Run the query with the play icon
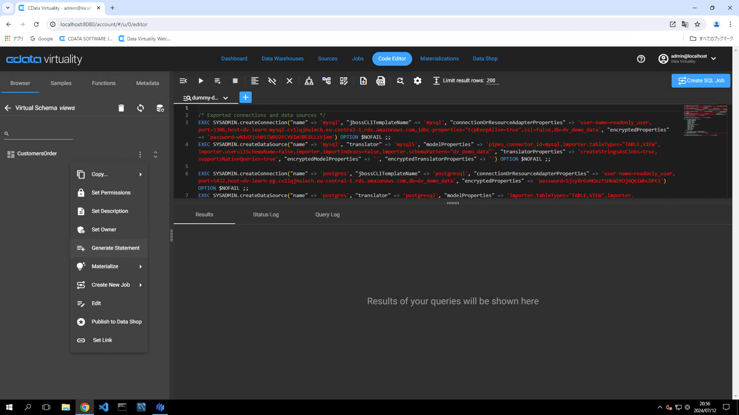Image resolution: width=739 pixels, height=415 pixels. (x=201, y=81)
